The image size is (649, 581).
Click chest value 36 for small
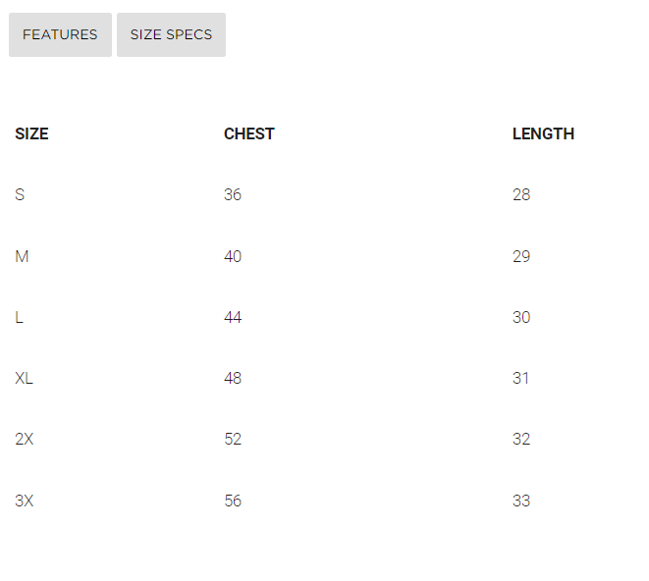pyautogui.click(x=233, y=195)
